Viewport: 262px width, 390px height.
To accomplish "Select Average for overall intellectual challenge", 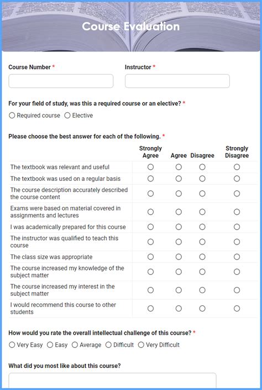I will pyautogui.click(x=75, y=345).
